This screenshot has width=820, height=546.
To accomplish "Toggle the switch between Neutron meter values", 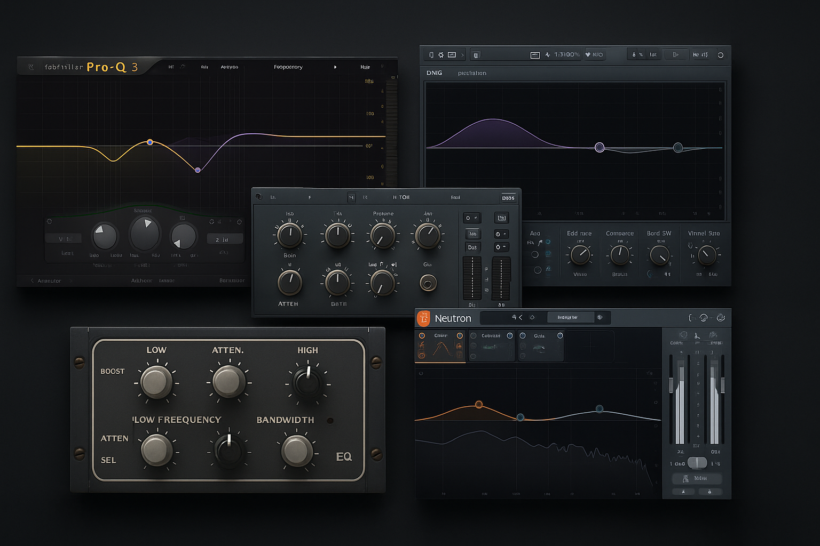I will [697, 463].
